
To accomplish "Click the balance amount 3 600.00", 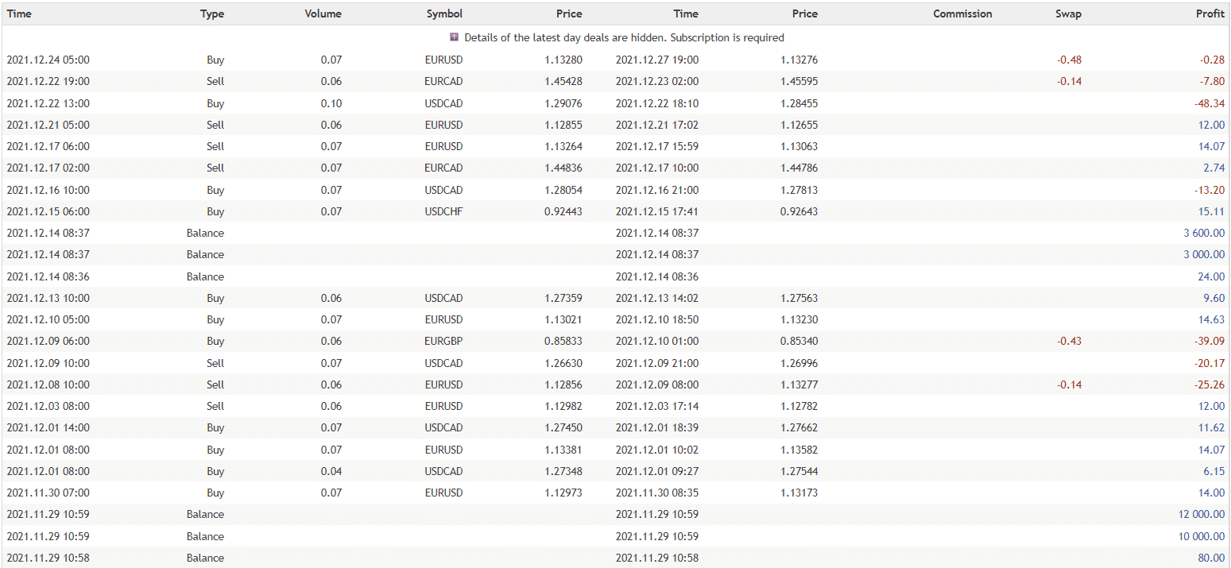I will pos(1204,233).
